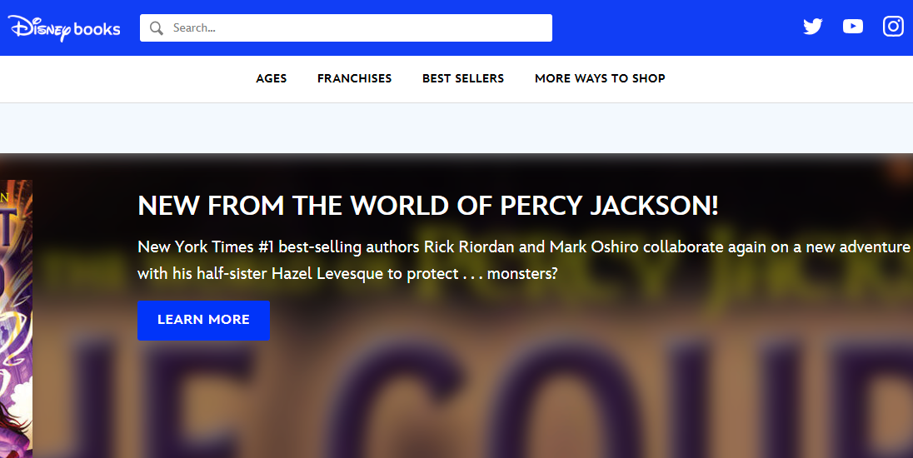Click the LEARN MORE button
The height and width of the screenshot is (458, 913).
click(204, 320)
